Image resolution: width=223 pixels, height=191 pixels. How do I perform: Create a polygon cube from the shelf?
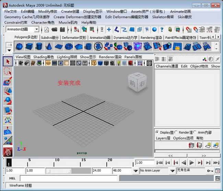[x=29, y=46]
